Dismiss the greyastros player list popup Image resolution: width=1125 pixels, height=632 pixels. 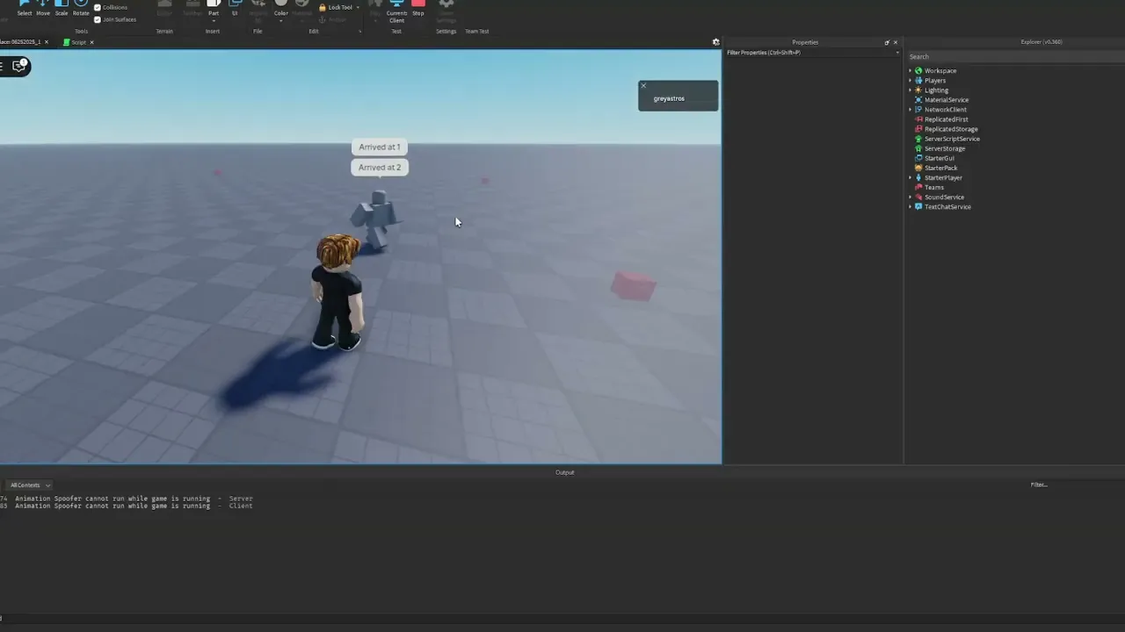click(643, 86)
